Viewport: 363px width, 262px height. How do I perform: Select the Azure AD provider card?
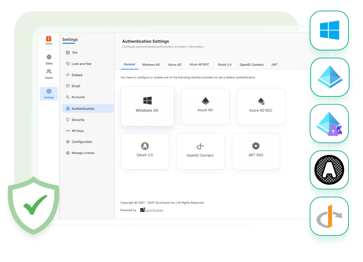205,106
